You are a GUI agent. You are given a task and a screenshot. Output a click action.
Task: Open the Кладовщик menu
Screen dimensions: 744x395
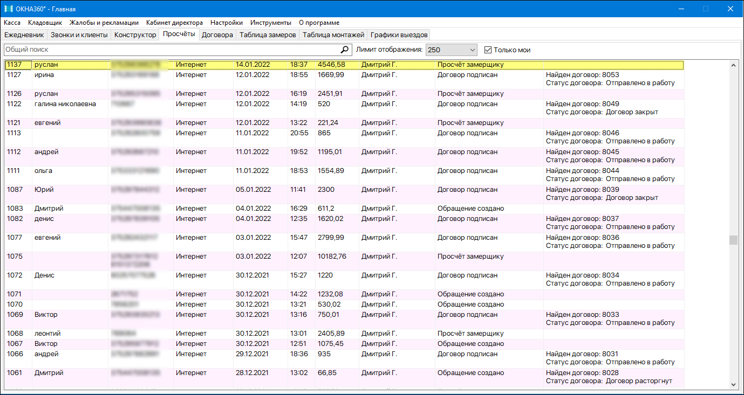point(45,23)
